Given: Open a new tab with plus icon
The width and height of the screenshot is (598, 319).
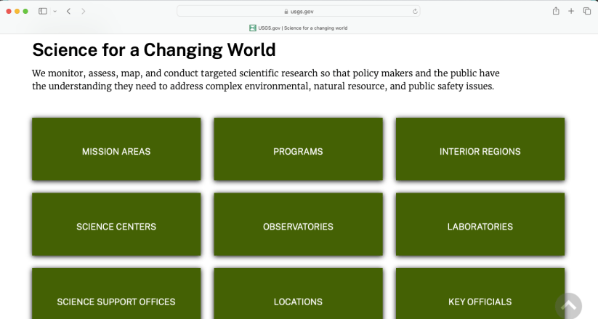Looking at the screenshot, I should coord(571,12).
